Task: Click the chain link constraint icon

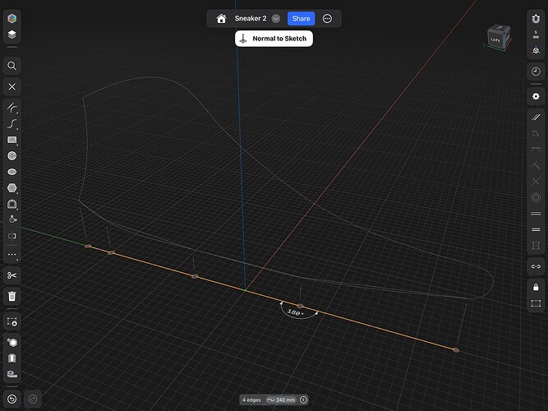Action: (x=536, y=266)
